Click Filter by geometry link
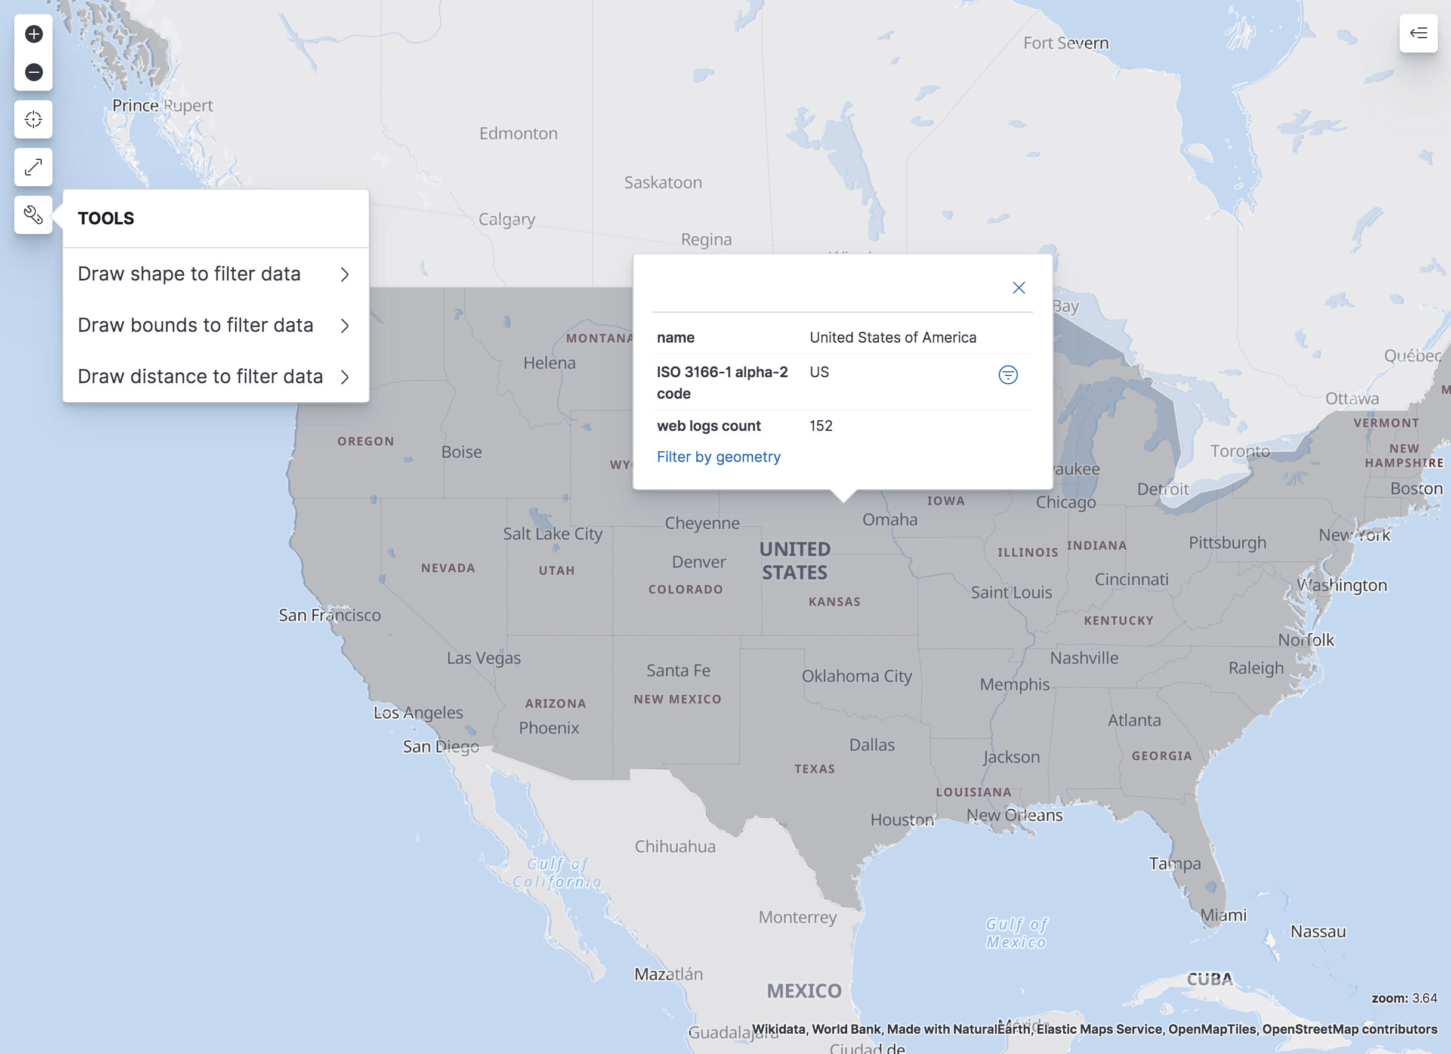Image resolution: width=1451 pixels, height=1054 pixels. (718, 455)
